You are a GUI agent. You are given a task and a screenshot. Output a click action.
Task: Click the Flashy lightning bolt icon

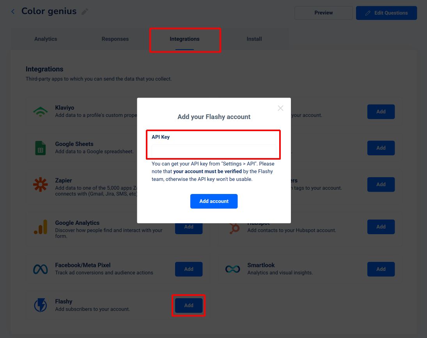click(40, 305)
